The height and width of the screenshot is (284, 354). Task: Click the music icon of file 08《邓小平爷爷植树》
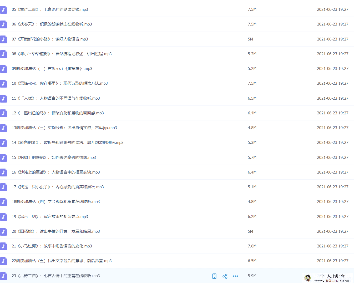[x=3, y=54]
